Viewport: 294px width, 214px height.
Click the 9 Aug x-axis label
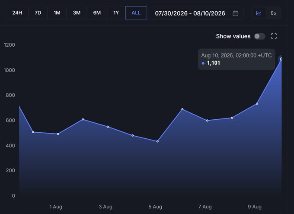[x=255, y=207]
